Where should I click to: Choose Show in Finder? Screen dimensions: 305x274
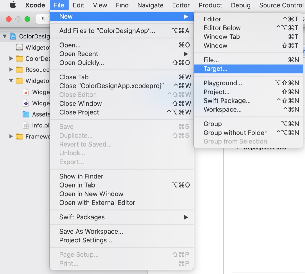(x=122, y=176)
